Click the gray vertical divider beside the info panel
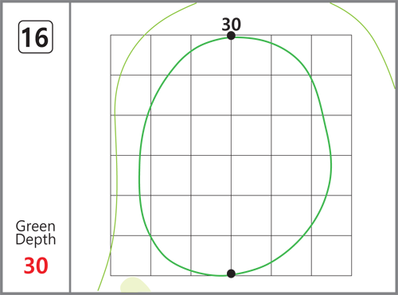The image size is (398, 295). (70, 147)
